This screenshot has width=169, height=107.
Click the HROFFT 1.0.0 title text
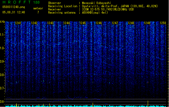(x=21, y=2)
